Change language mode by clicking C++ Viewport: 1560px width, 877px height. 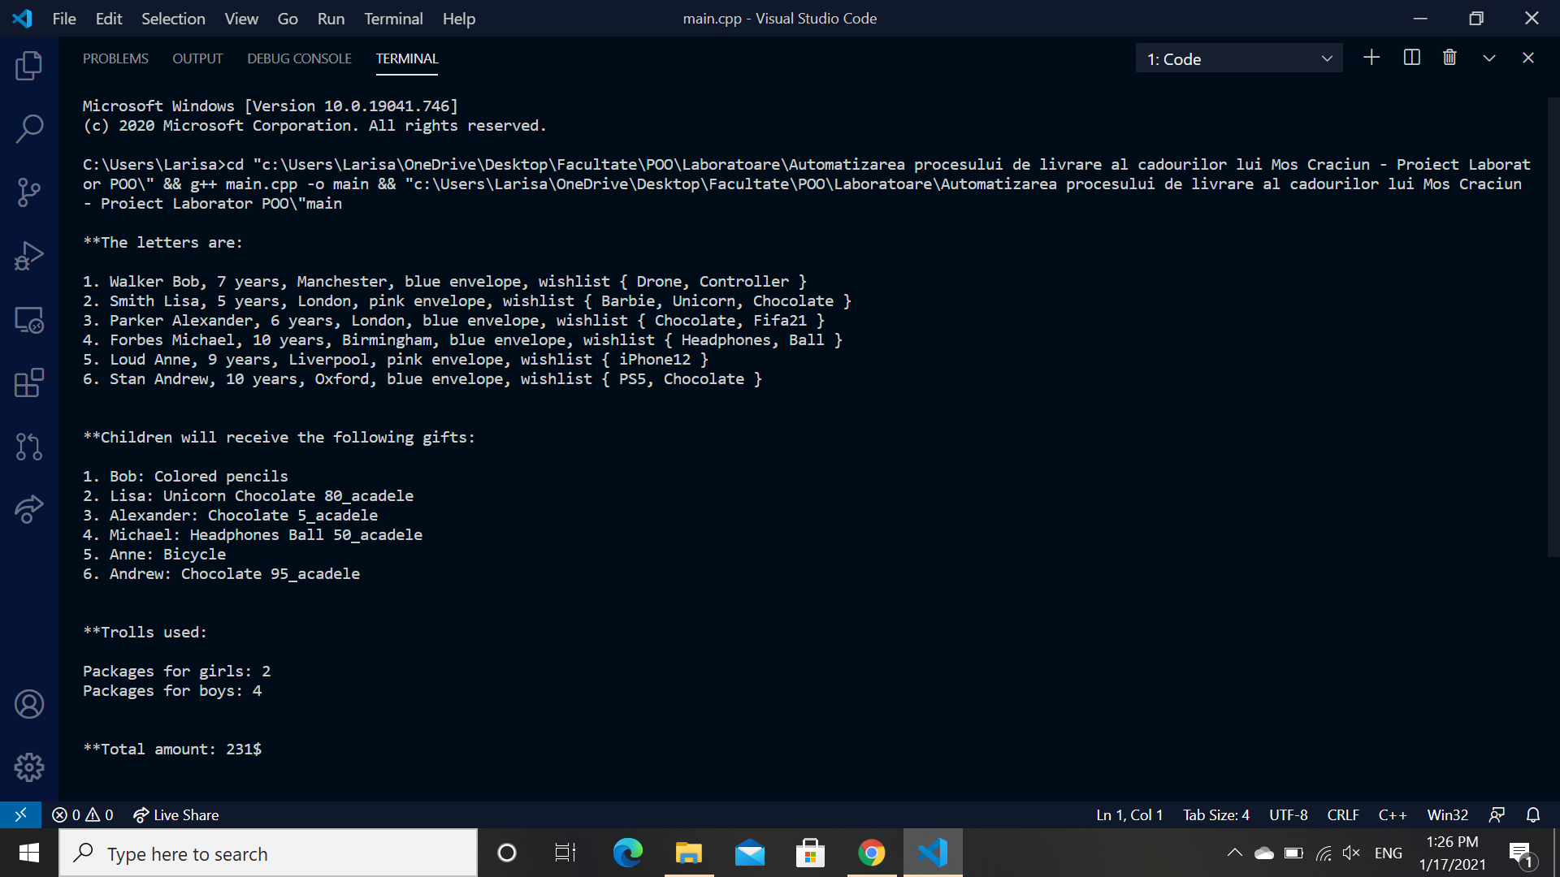(1392, 814)
